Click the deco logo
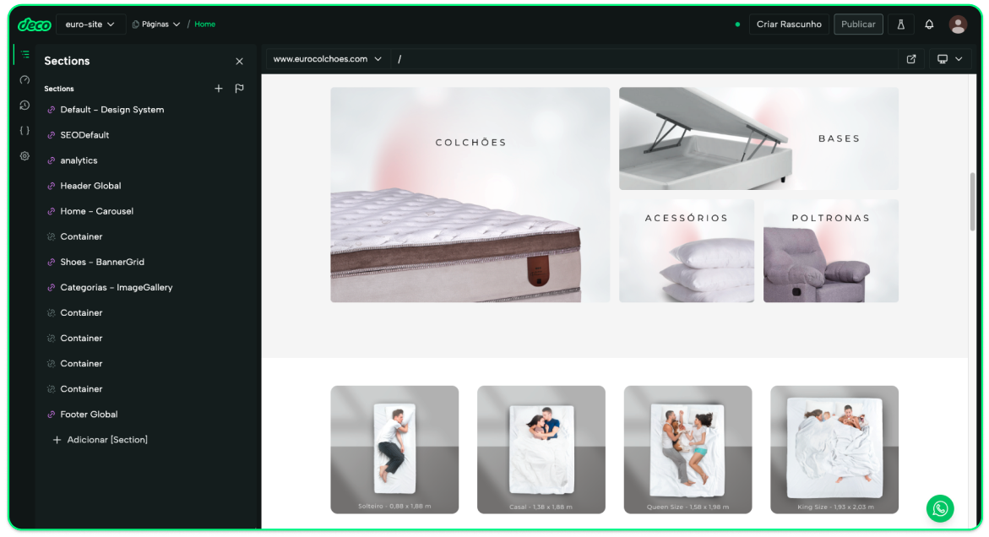The width and height of the screenshot is (989, 537). coord(35,24)
